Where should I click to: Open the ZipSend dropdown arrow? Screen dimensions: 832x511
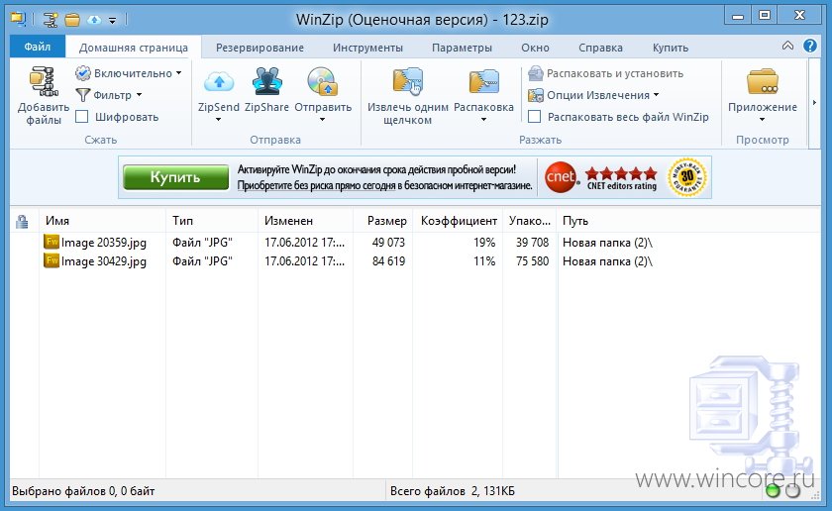pos(219,120)
